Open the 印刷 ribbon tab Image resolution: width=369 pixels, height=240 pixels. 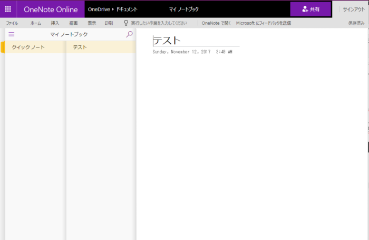point(109,23)
